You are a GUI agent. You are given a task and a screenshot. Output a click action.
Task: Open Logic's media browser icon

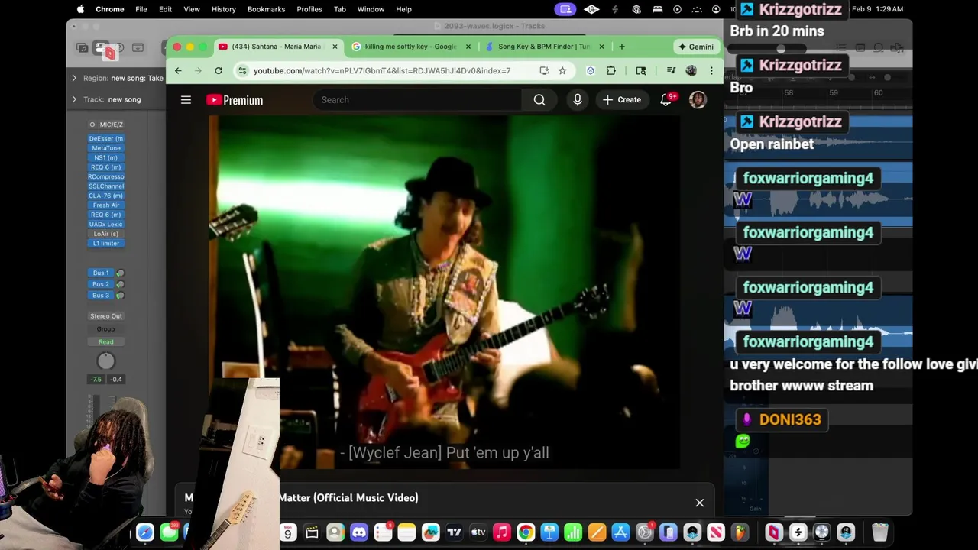pos(899,48)
